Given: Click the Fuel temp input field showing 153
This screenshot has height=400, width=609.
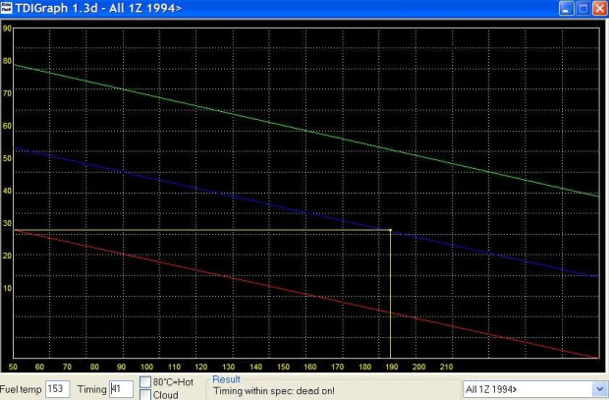Looking at the screenshot, I should tap(58, 389).
